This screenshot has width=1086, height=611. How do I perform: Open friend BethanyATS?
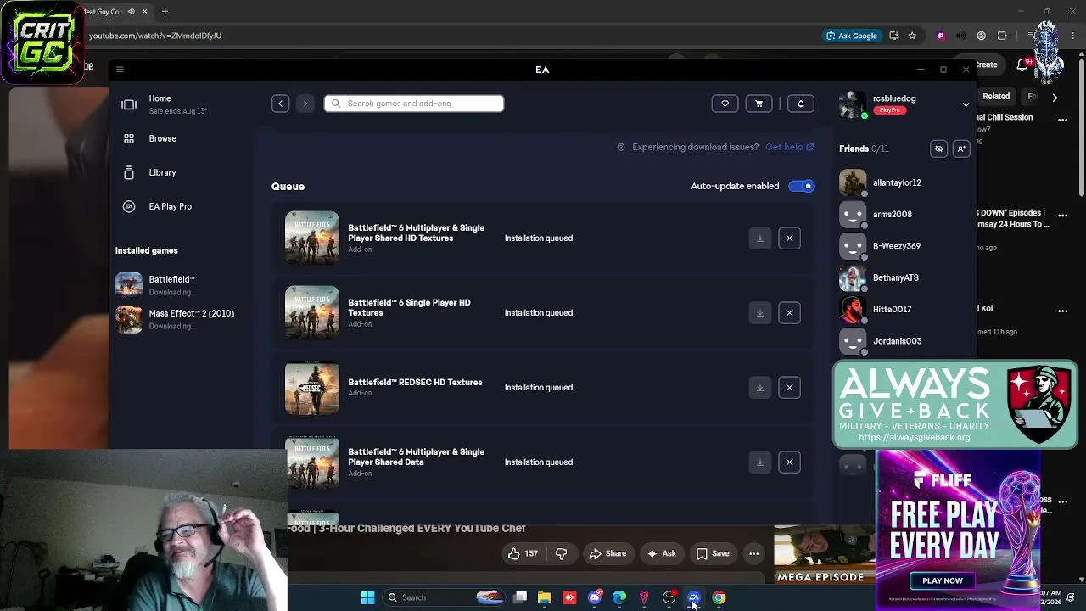click(x=896, y=277)
